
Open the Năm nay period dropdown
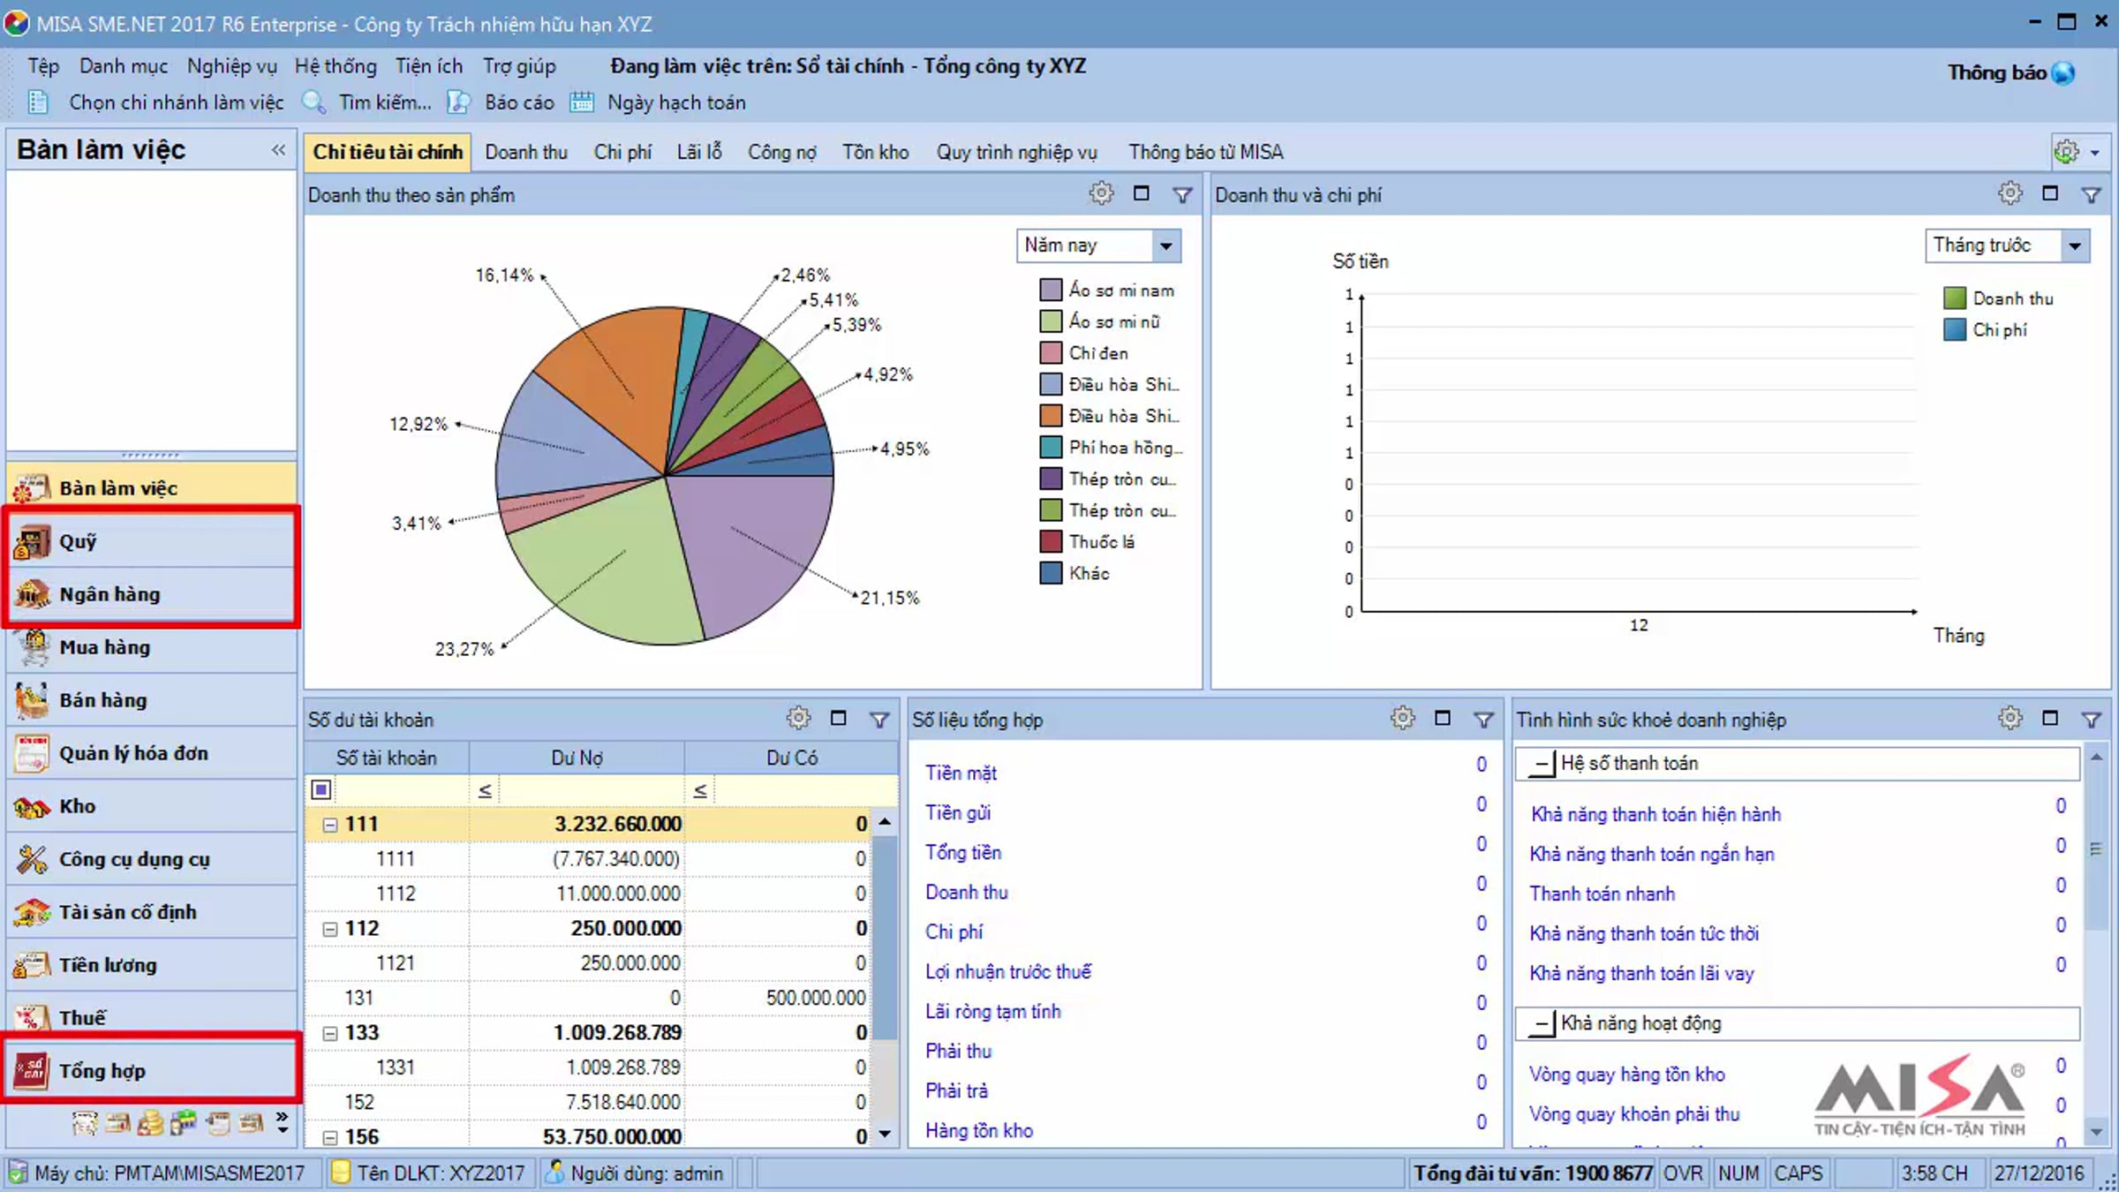pyautogui.click(x=1166, y=245)
